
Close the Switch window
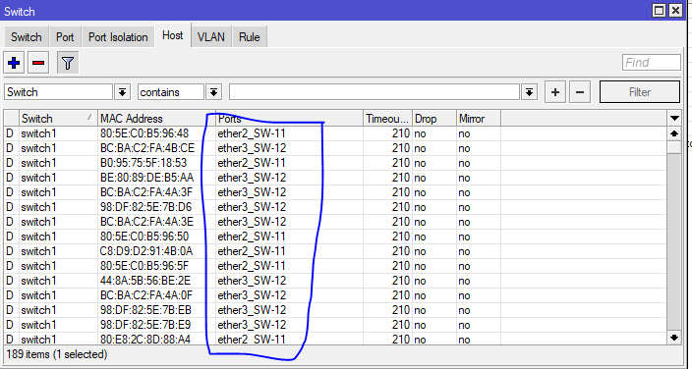click(675, 10)
